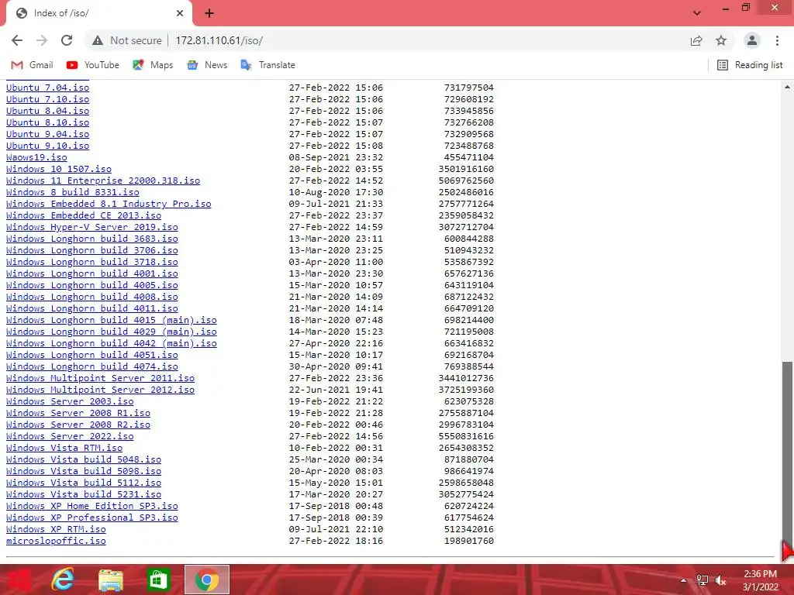Image resolution: width=794 pixels, height=595 pixels.
Task: Reload the current page
Action: (67, 40)
